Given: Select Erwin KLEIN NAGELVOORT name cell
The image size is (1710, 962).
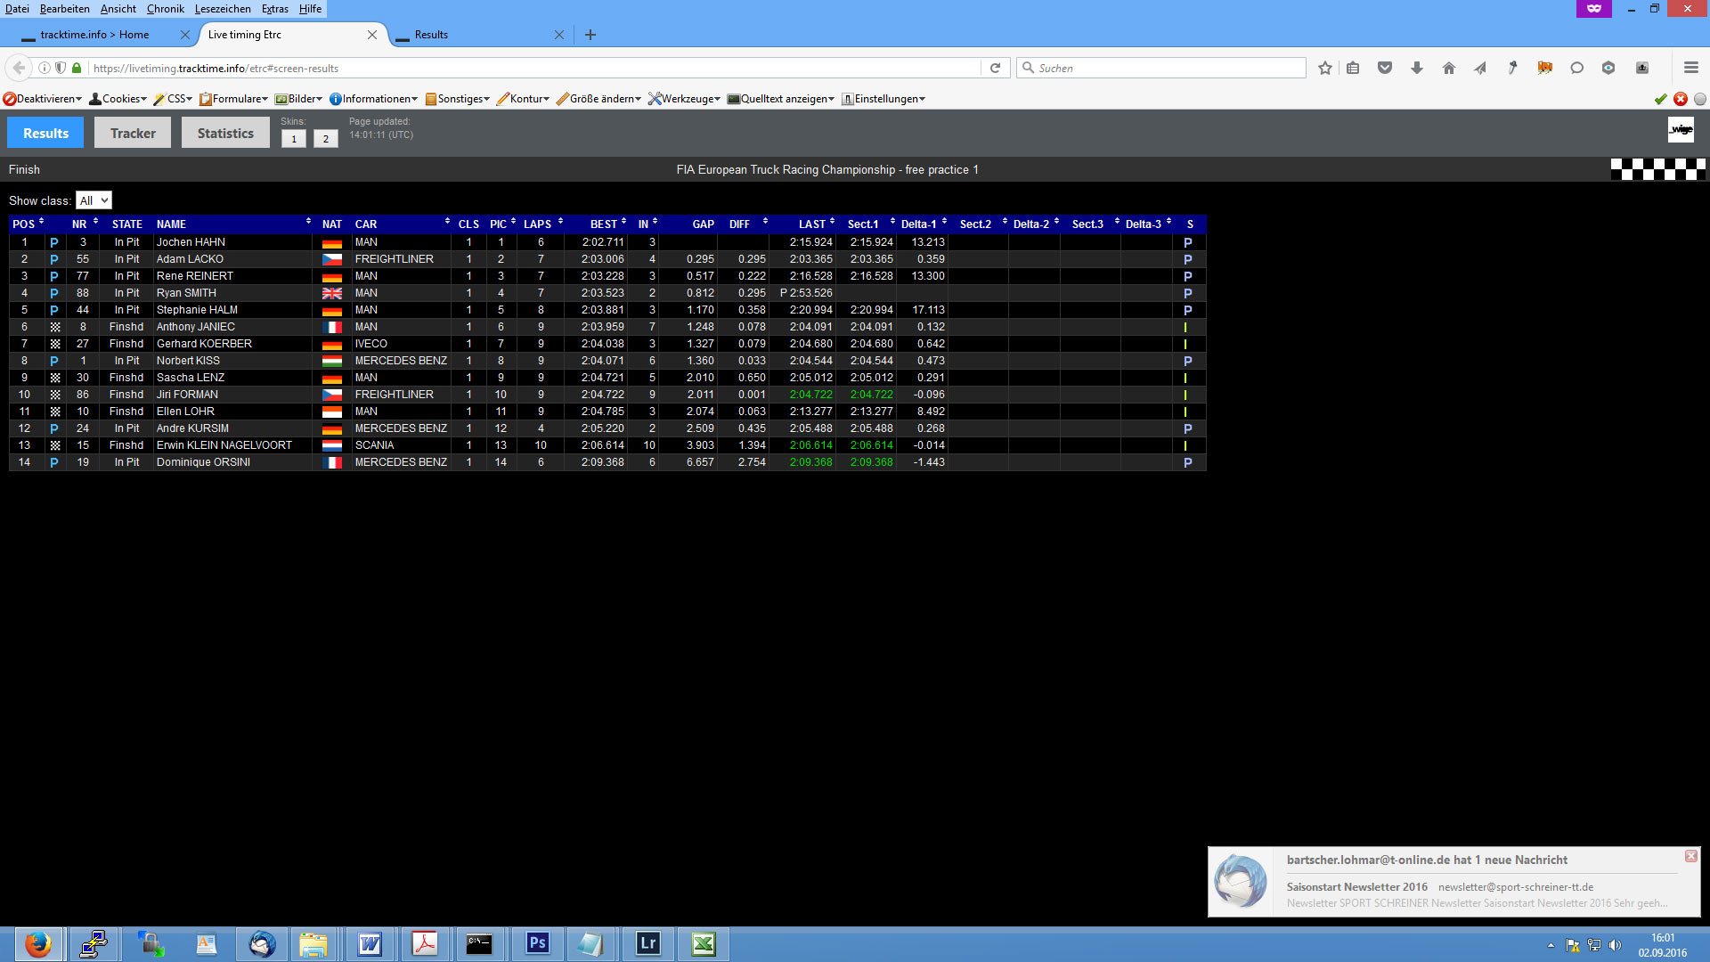Looking at the screenshot, I should click(x=233, y=445).
